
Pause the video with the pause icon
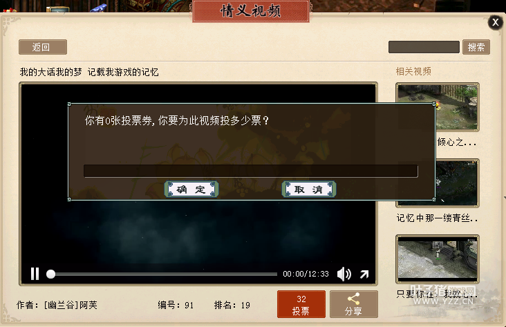[x=35, y=274]
